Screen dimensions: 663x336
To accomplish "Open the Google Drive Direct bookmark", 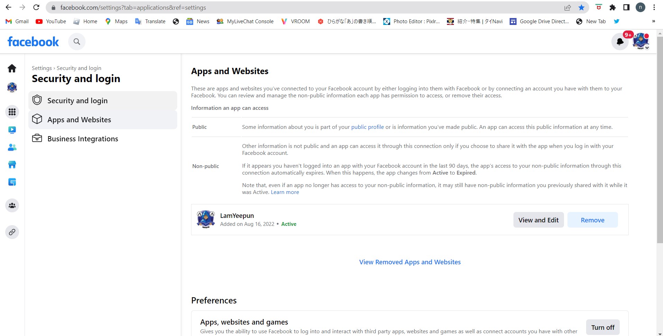I will [539, 21].
